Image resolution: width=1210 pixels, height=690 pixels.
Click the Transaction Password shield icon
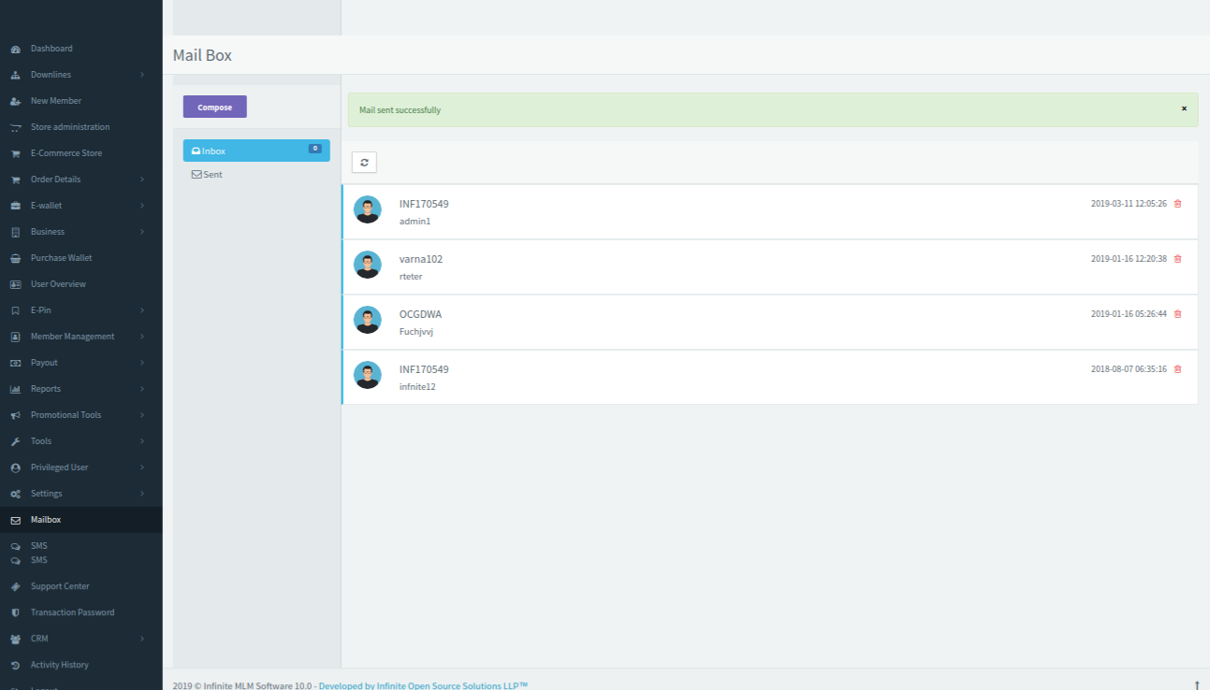coord(15,613)
